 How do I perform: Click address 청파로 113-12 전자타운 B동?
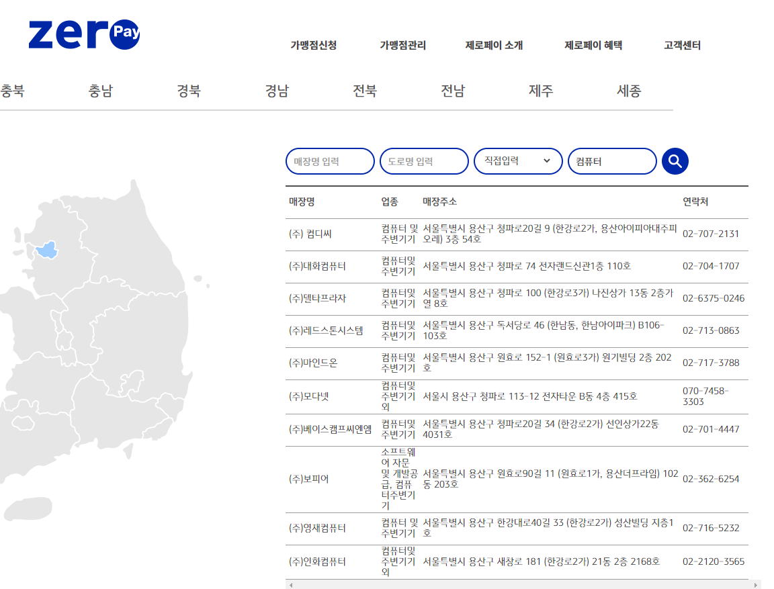[x=529, y=396]
